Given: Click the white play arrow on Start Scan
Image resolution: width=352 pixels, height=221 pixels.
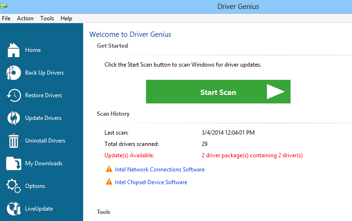Looking at the screenshot, I should coord(275,92).
